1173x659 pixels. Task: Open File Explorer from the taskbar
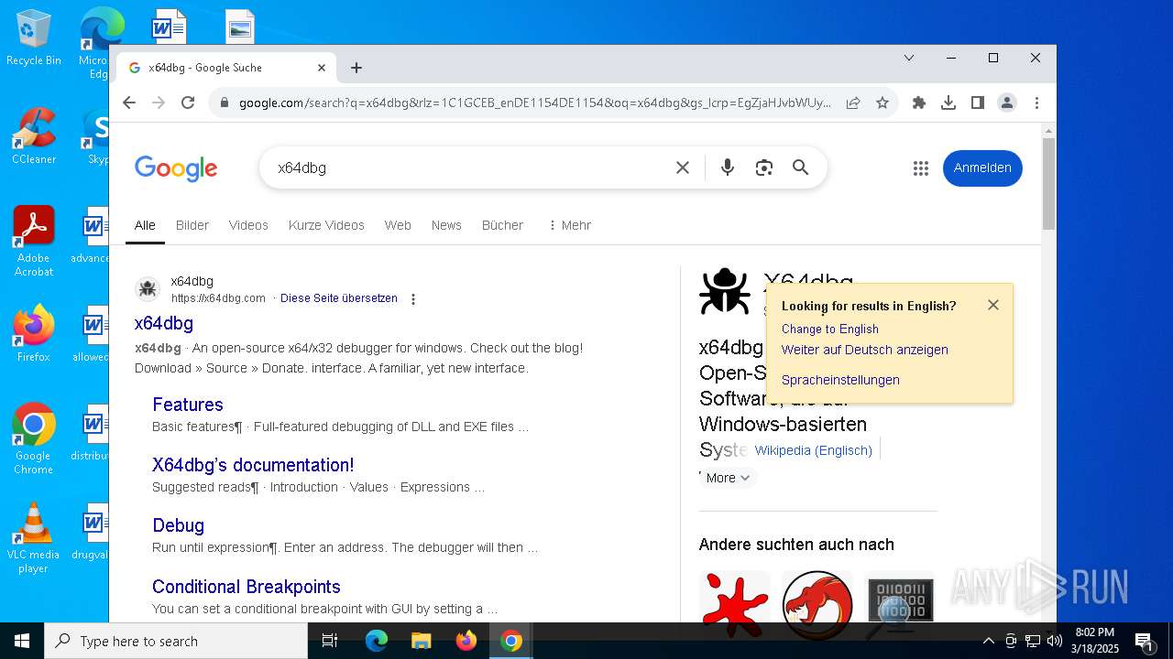coord(421,641)
